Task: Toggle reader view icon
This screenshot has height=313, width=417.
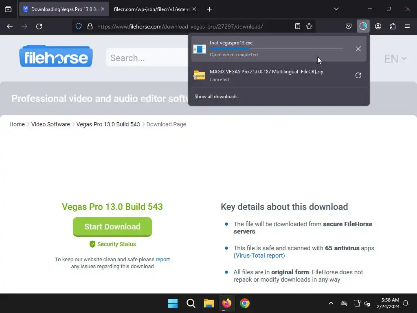Action: point(298,26)
